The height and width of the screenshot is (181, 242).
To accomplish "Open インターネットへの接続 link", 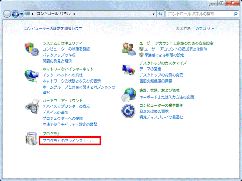I will coord(63,75).
